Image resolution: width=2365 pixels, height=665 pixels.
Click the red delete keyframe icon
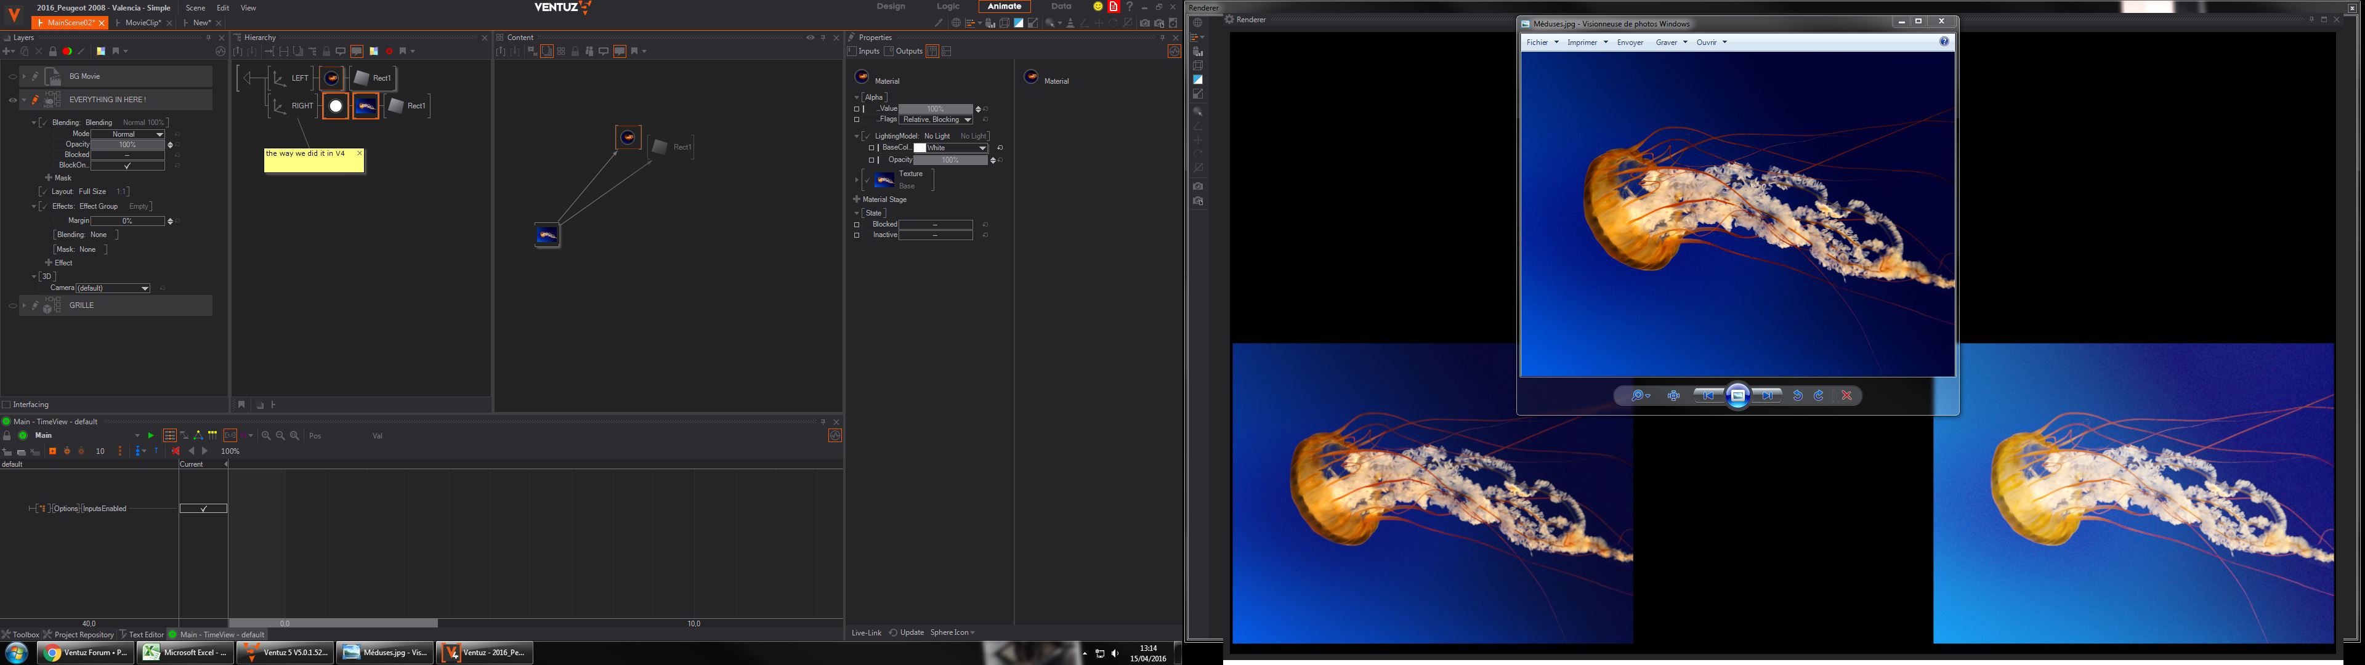click(176, 451)
